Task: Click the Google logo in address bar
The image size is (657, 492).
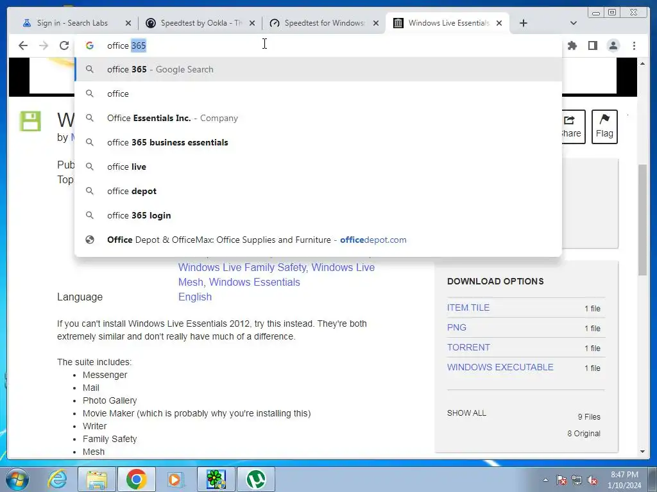Action: pyautogui.click(x=90, y=45)
